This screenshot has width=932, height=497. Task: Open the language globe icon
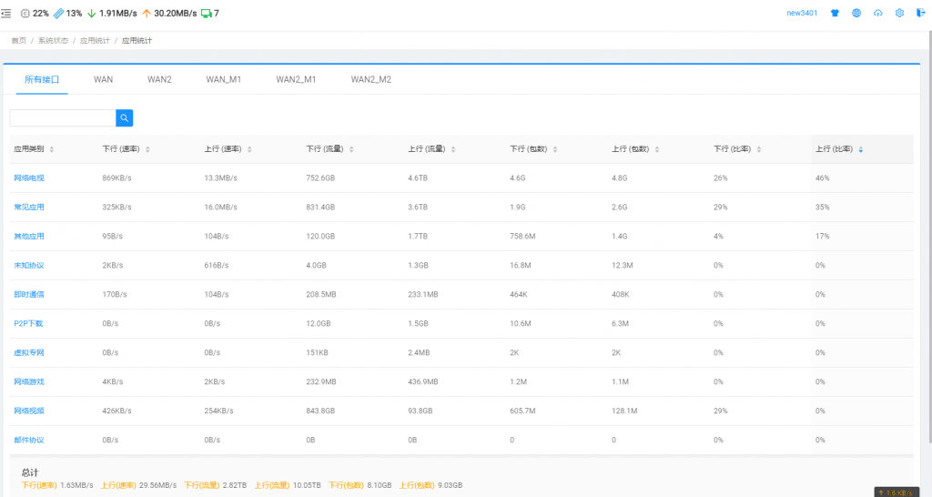click(856, 13)
